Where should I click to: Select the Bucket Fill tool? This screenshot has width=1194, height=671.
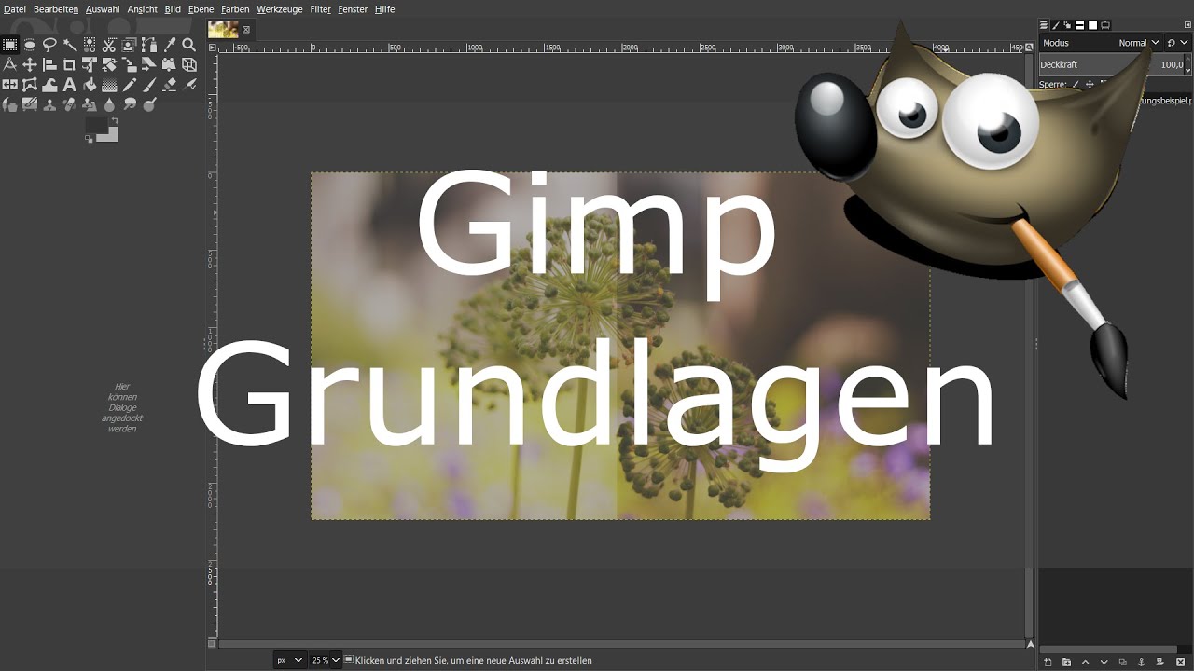90,85
